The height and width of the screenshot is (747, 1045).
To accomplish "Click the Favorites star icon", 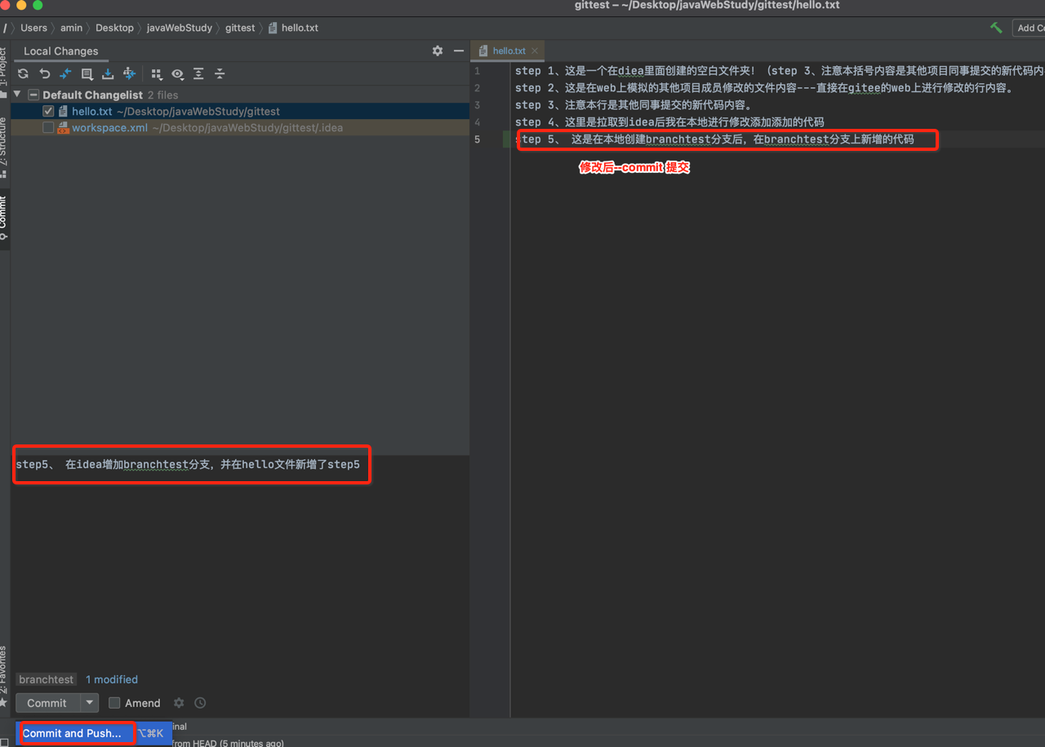I will (x=4, y=701).
